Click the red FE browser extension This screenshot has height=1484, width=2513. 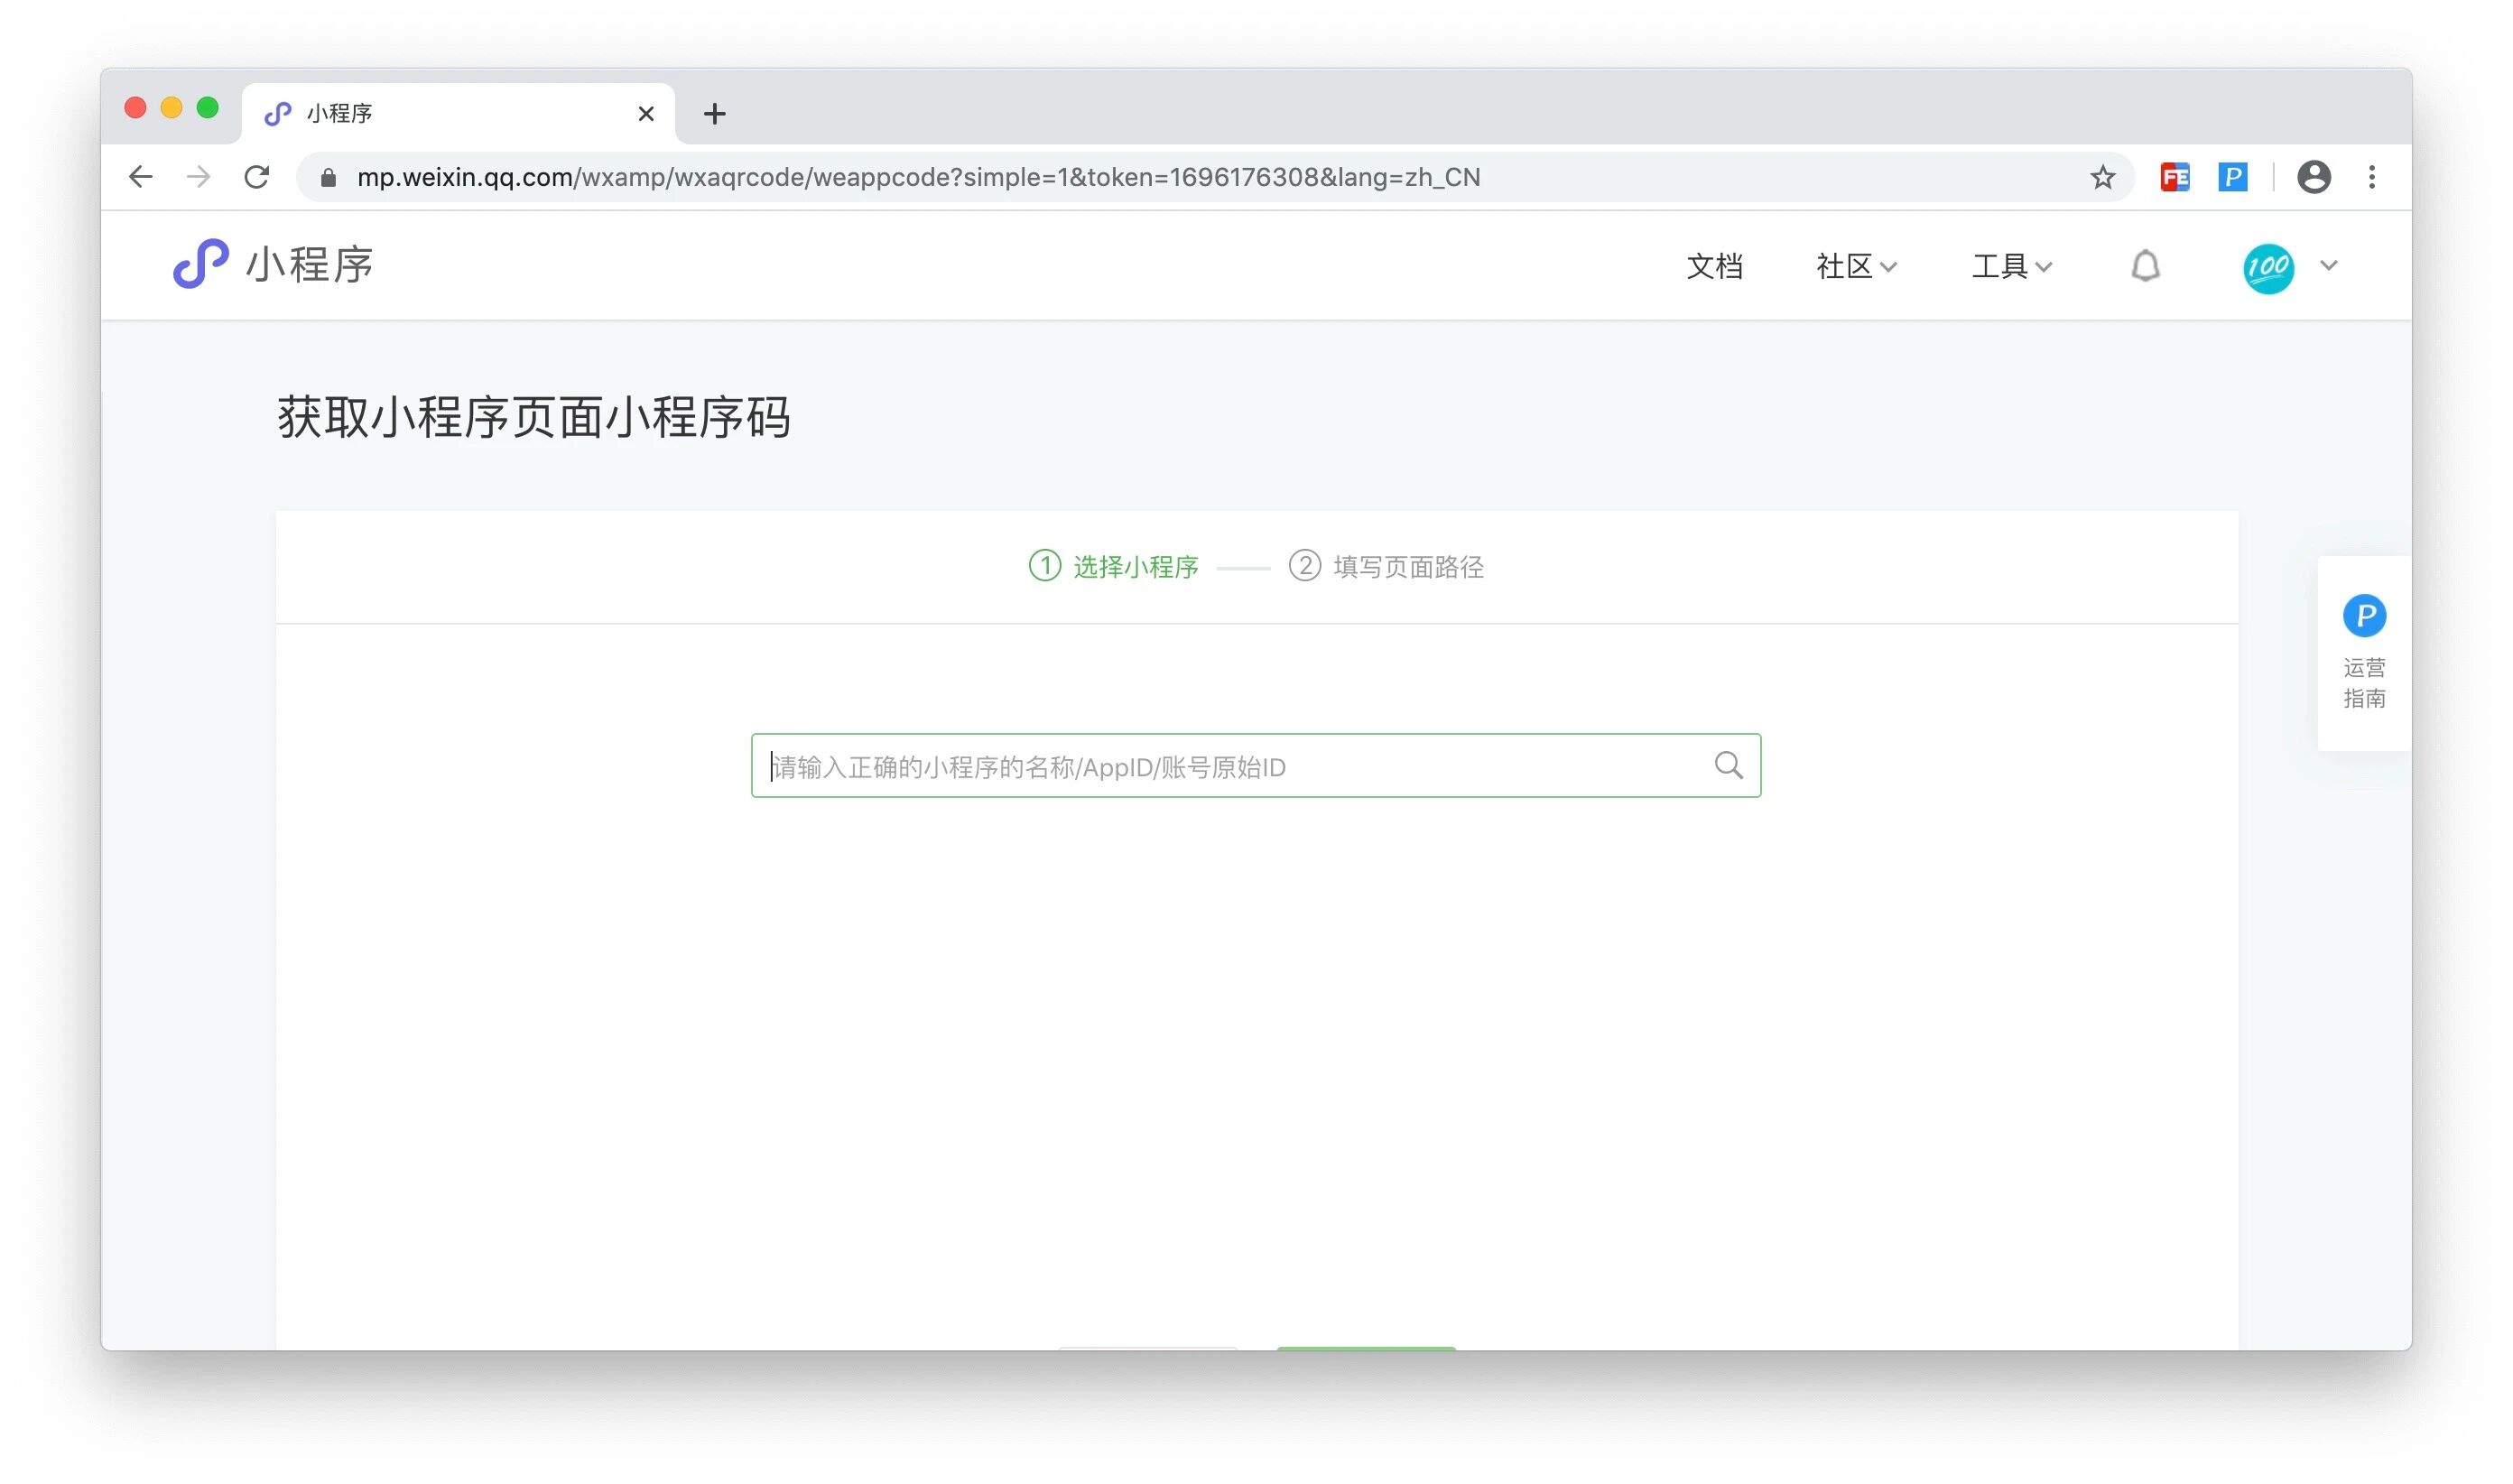point(2174,177)
